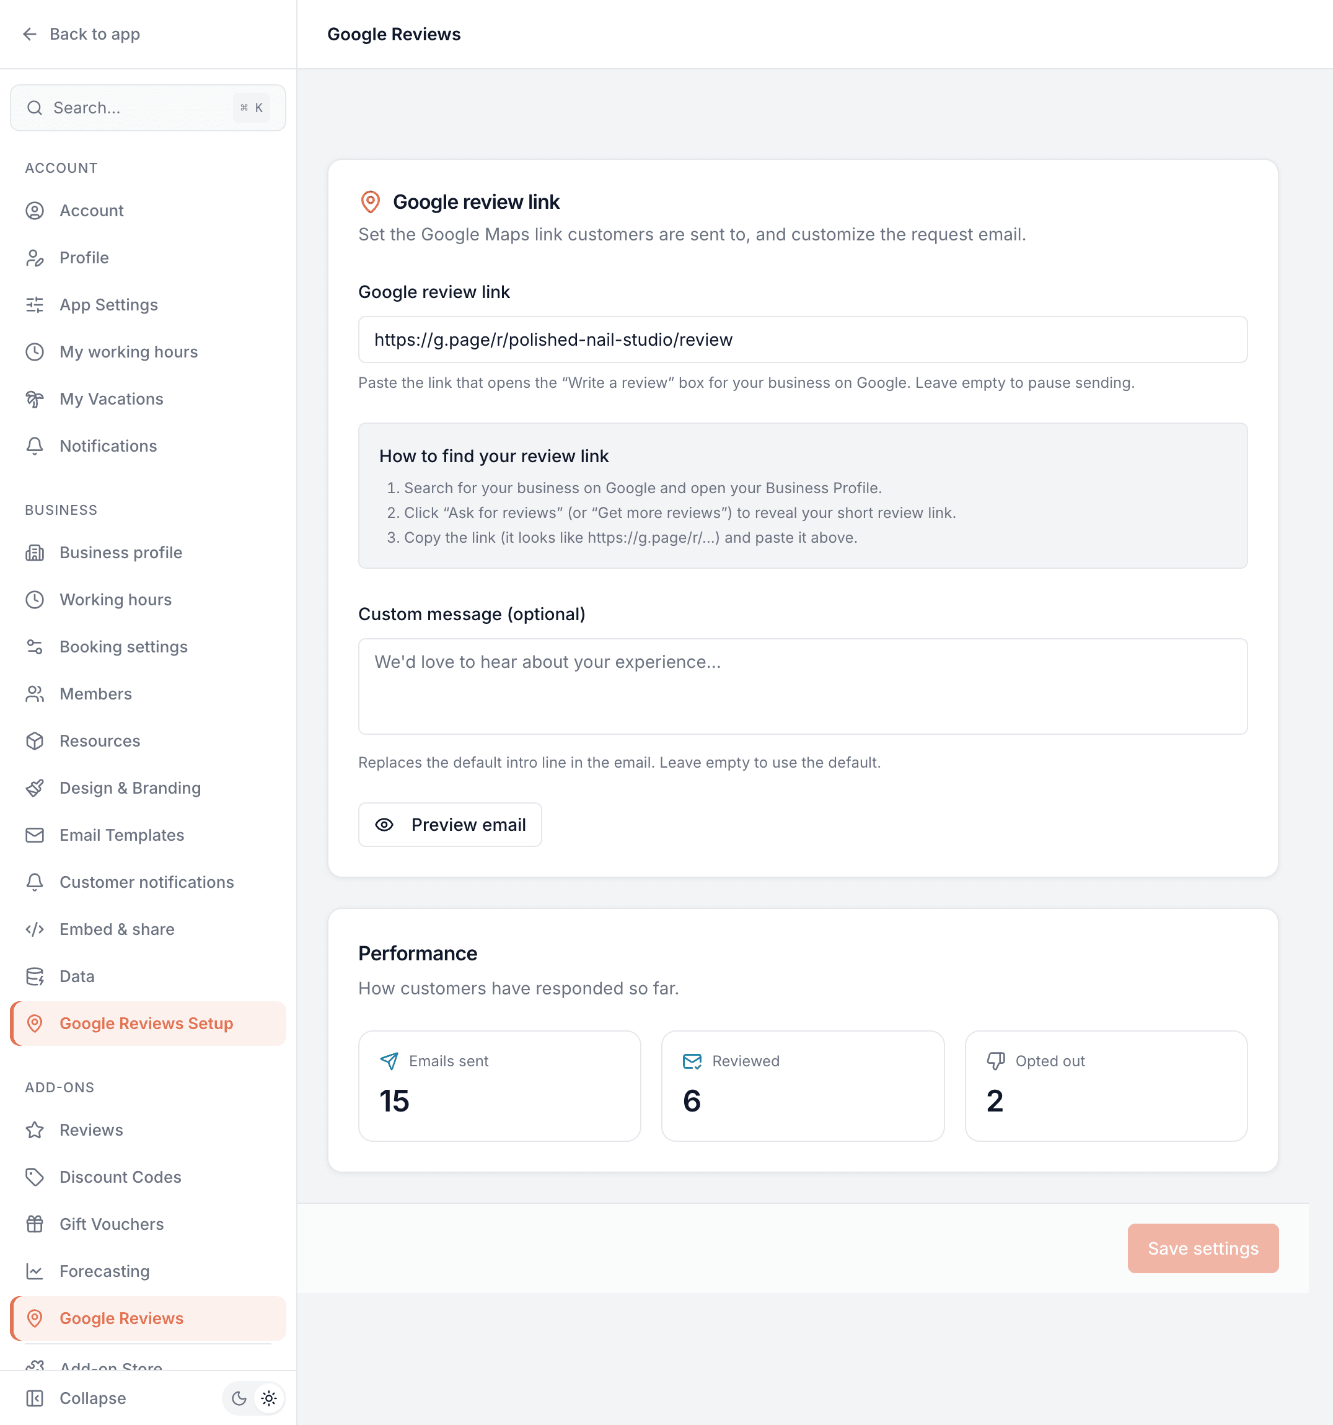Click the eye icon in Preview email
This screenshot has width=1333, height=1425.
pos(384,824)
